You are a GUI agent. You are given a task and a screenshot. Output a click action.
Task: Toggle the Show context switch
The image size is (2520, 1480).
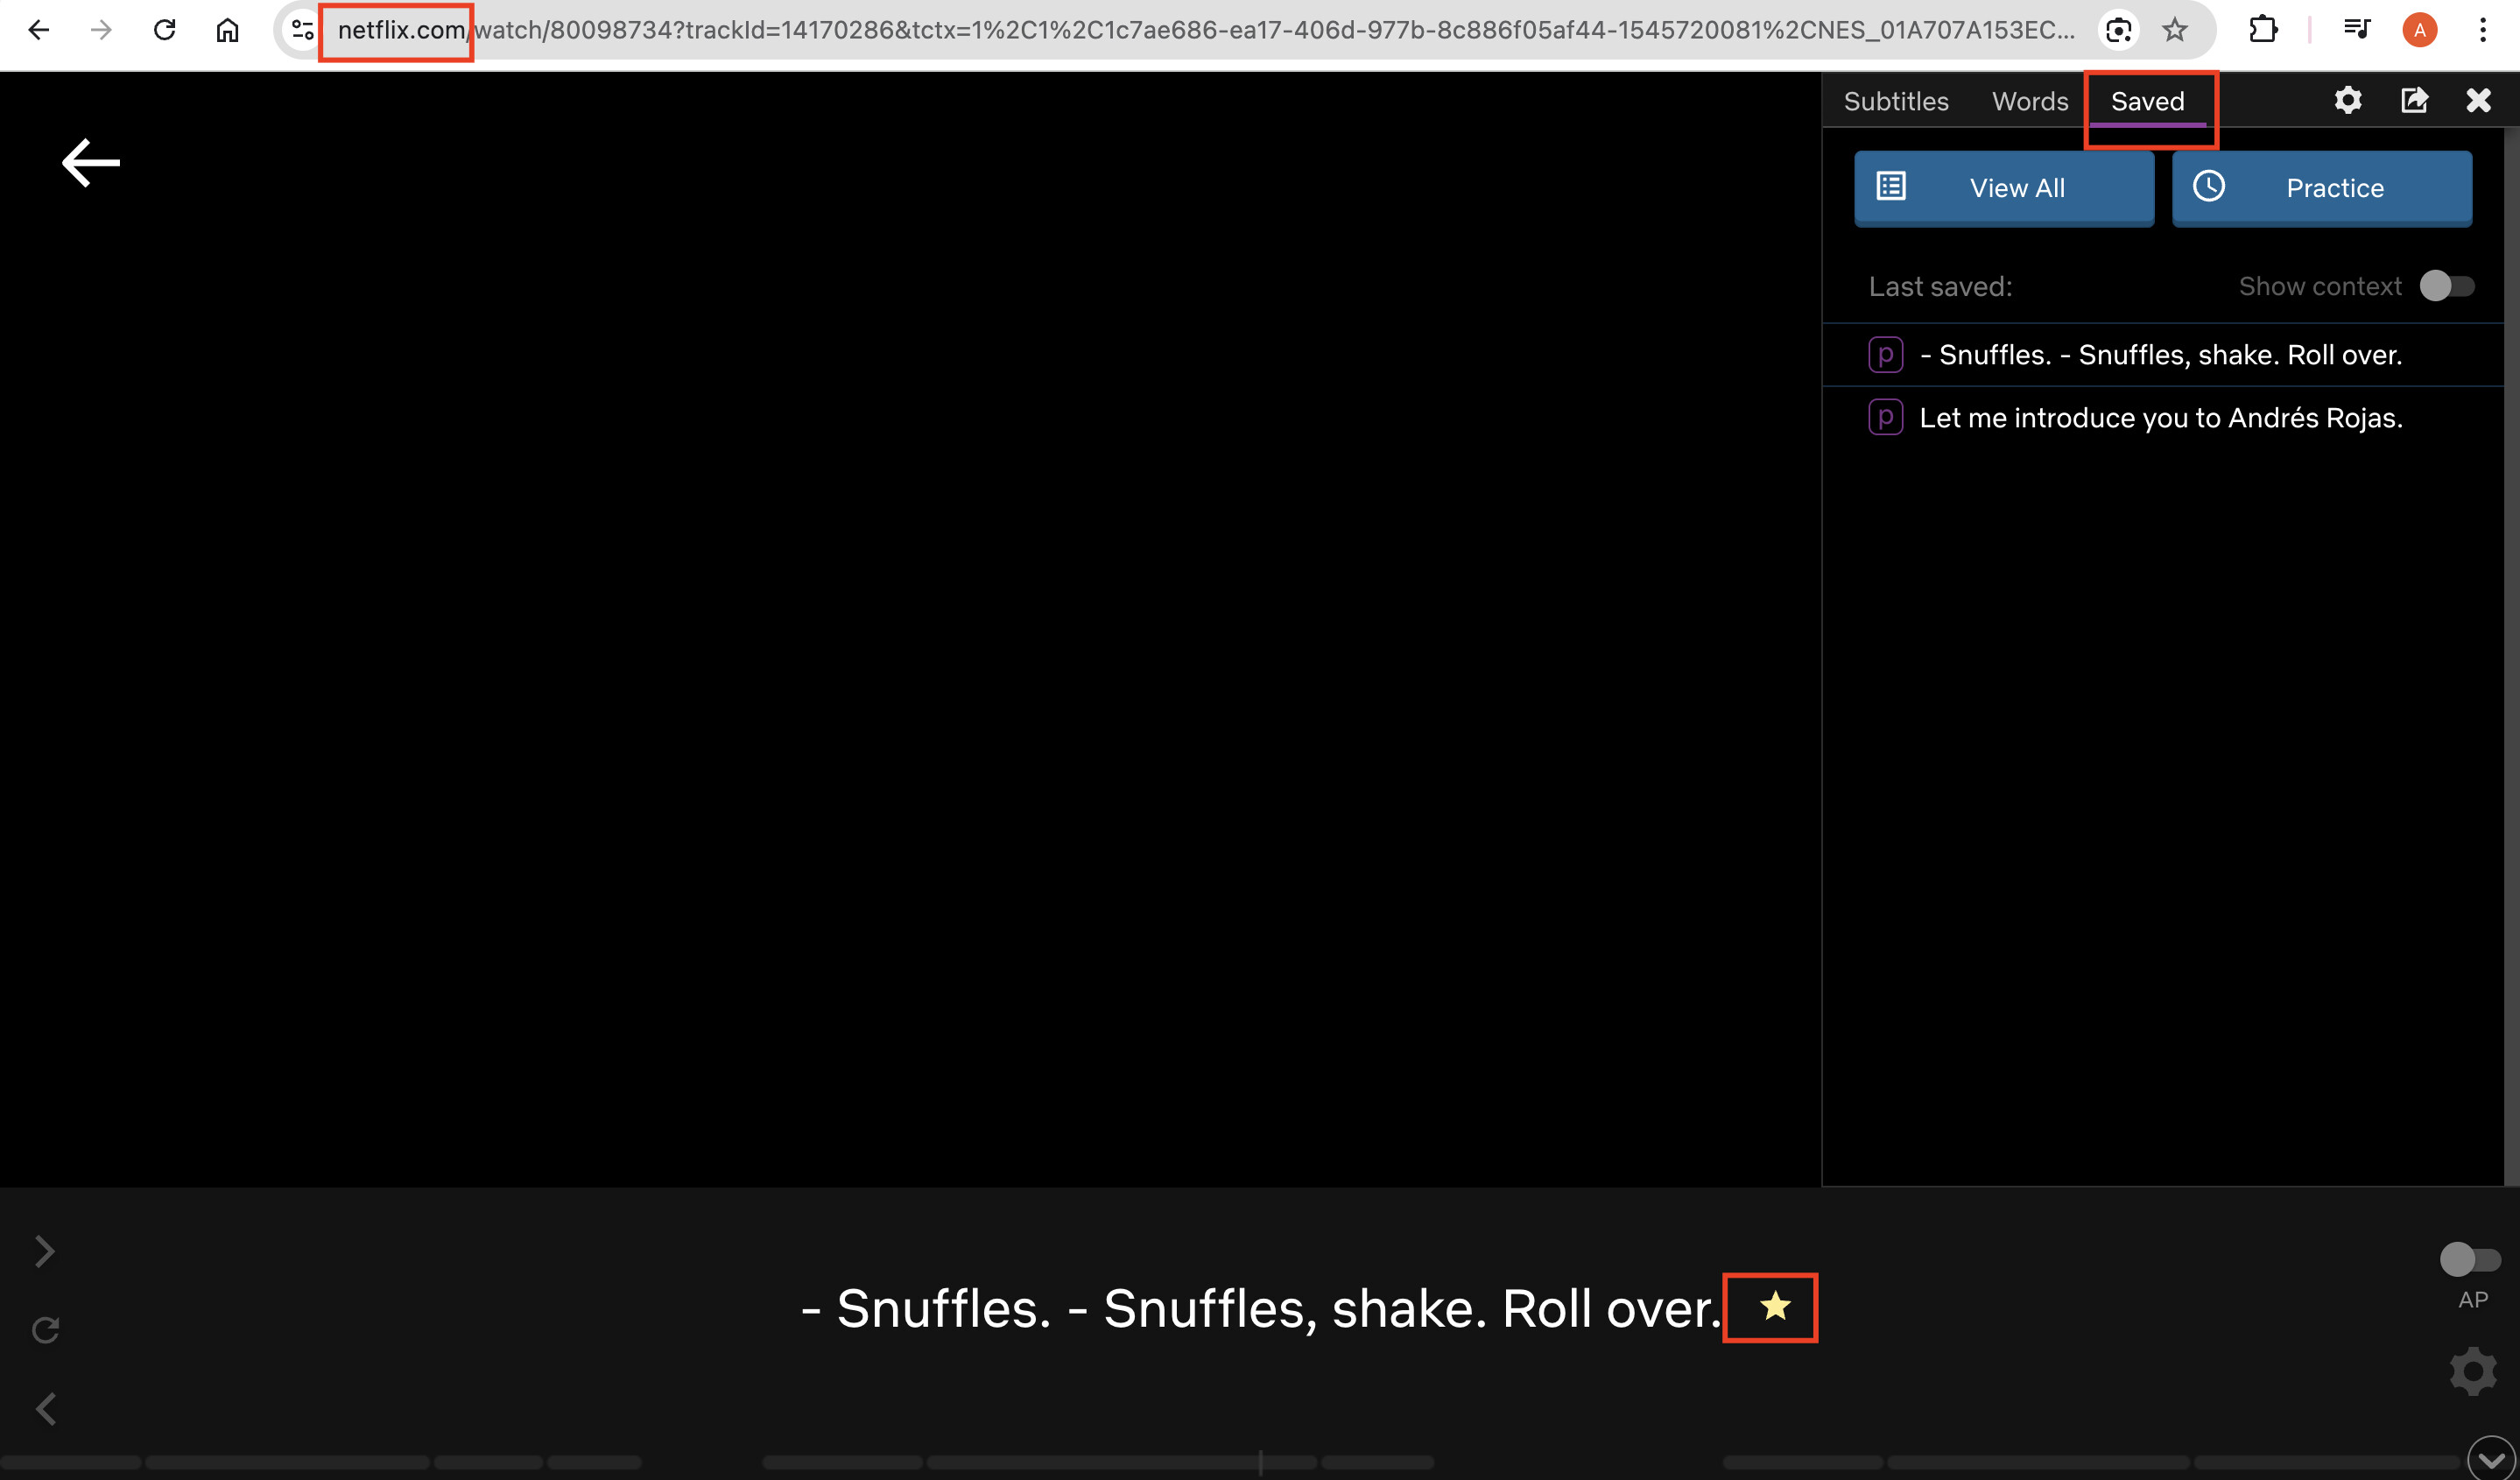(x=2446, y=286)
